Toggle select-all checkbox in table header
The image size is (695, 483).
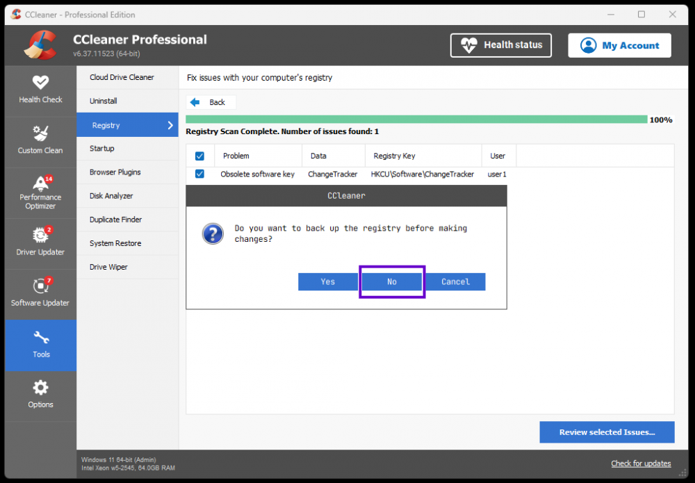[x=199, y=156]
